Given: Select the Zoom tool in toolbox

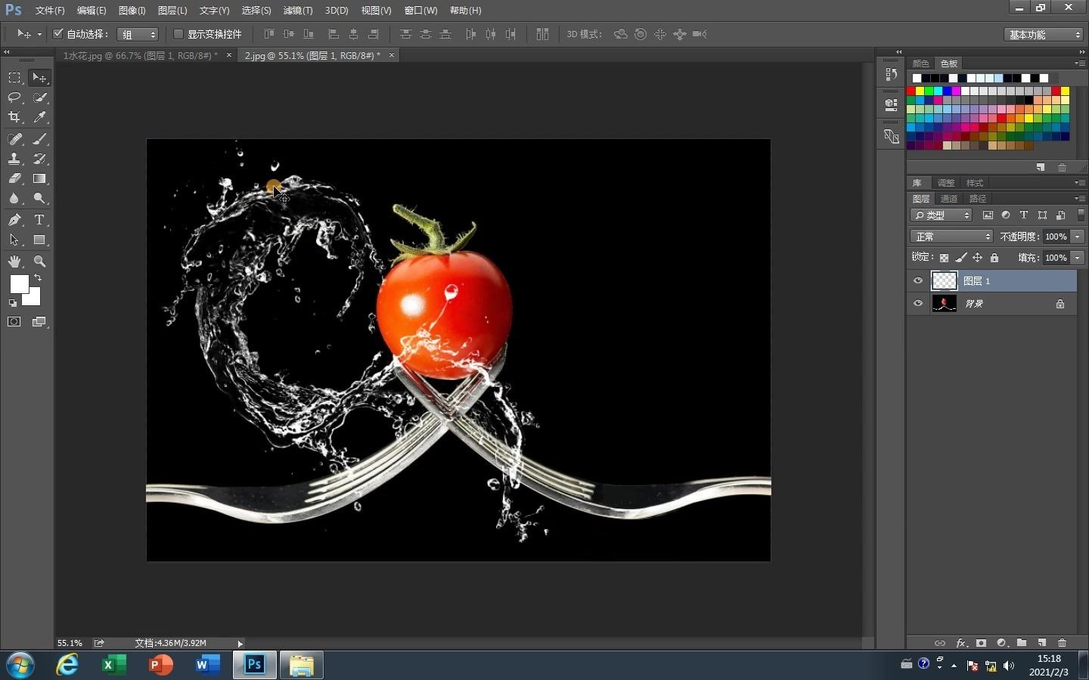Looking at the screenshot, I should point(39,261).
